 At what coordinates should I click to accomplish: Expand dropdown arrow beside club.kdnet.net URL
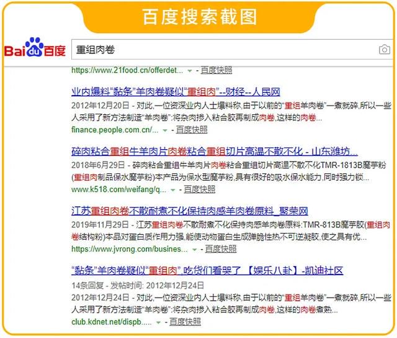point(159,322)
